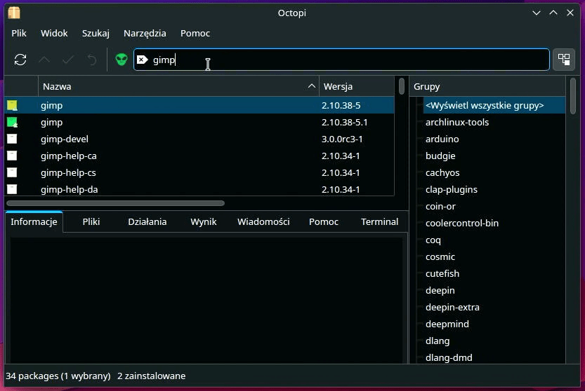Click version 2.10.38-5.1 cell

coord(345,122)
